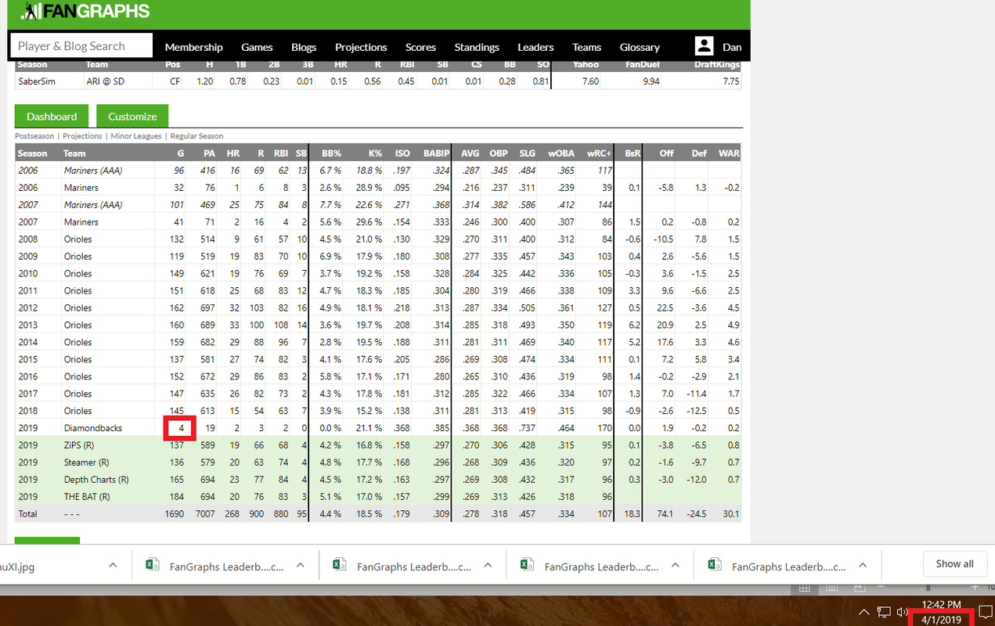Open Orioles in the 2018 row
This screenshot has height=626, width=995.
pyautogui.click(x=78, y=412)
